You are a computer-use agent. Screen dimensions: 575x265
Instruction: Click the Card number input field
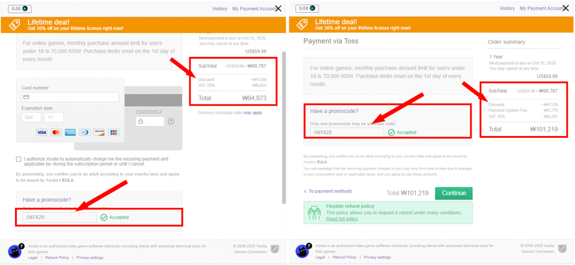click(70, 97)
